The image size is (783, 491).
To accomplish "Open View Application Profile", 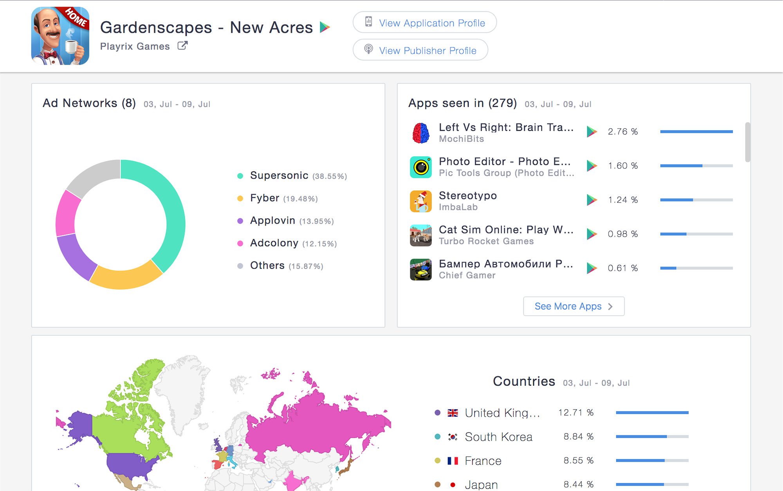I will pos(425,23).
